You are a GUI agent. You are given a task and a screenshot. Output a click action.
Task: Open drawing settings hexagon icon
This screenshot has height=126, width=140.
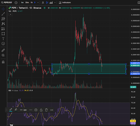pyautogui.click(x=36, y=110)
